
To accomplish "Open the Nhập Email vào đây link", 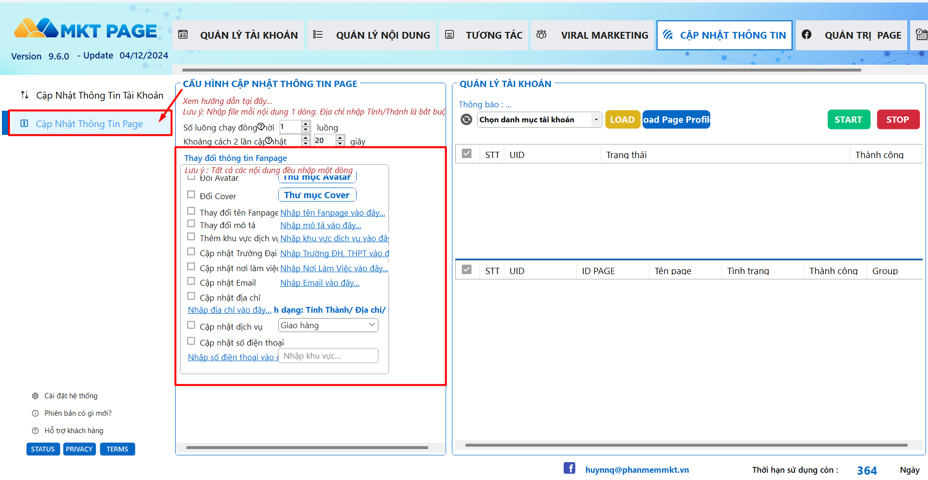I will (x=320, y=283).
